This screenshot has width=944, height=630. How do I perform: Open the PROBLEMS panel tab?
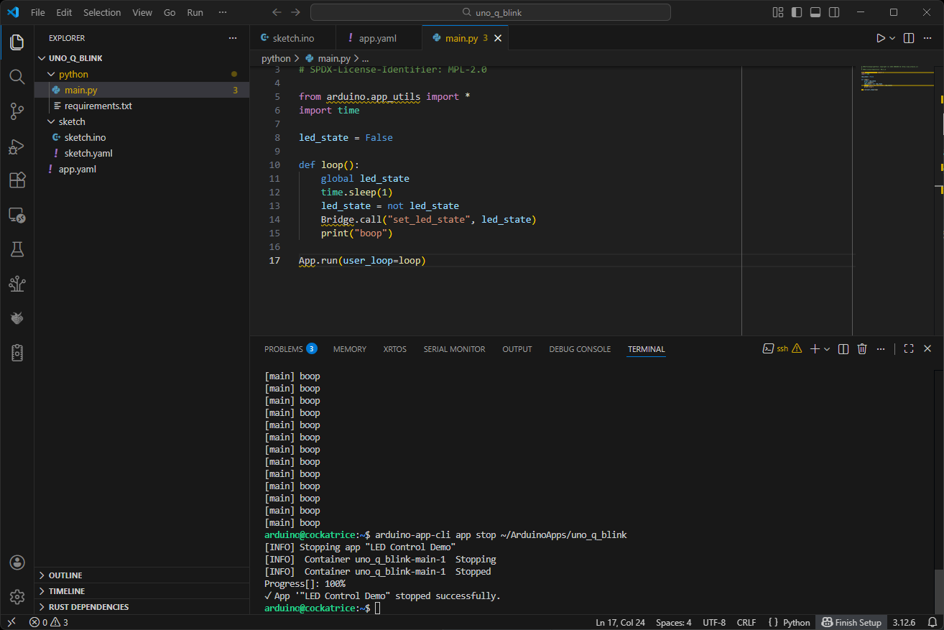[283, 349]
